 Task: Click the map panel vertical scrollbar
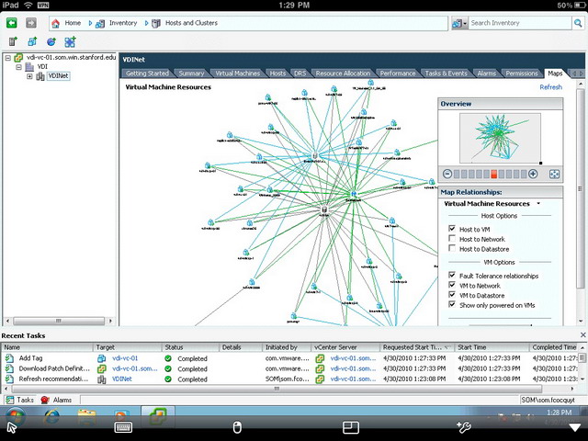pyautogui.click(x=580, y=189)
